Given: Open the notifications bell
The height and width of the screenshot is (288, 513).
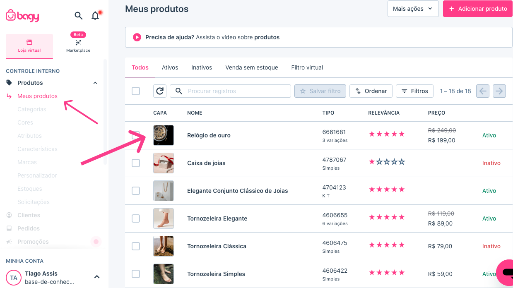Looking at the screenshot, I should 95,16.
